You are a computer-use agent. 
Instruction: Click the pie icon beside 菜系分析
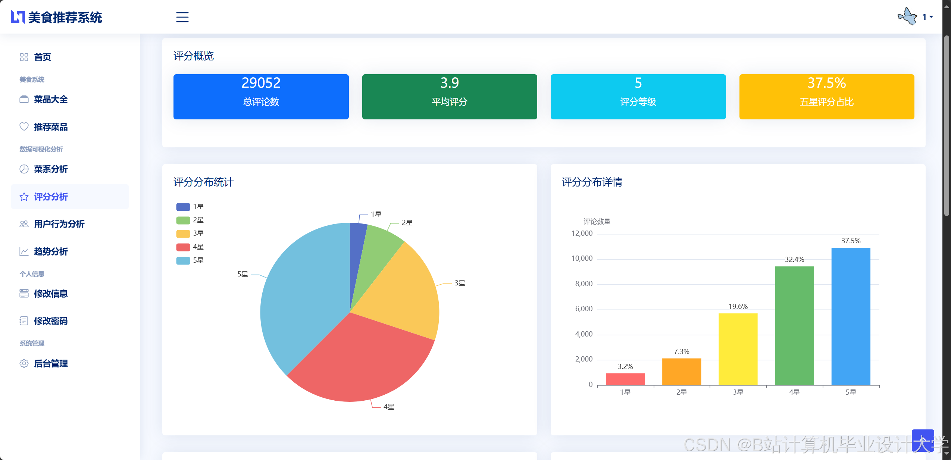click(24, 169)
